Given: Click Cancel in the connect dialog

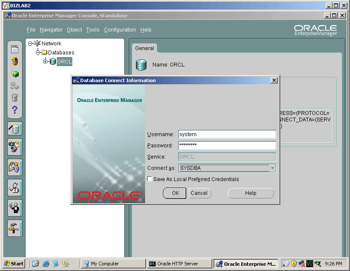Looking at the screenshot, I should 200,193.
